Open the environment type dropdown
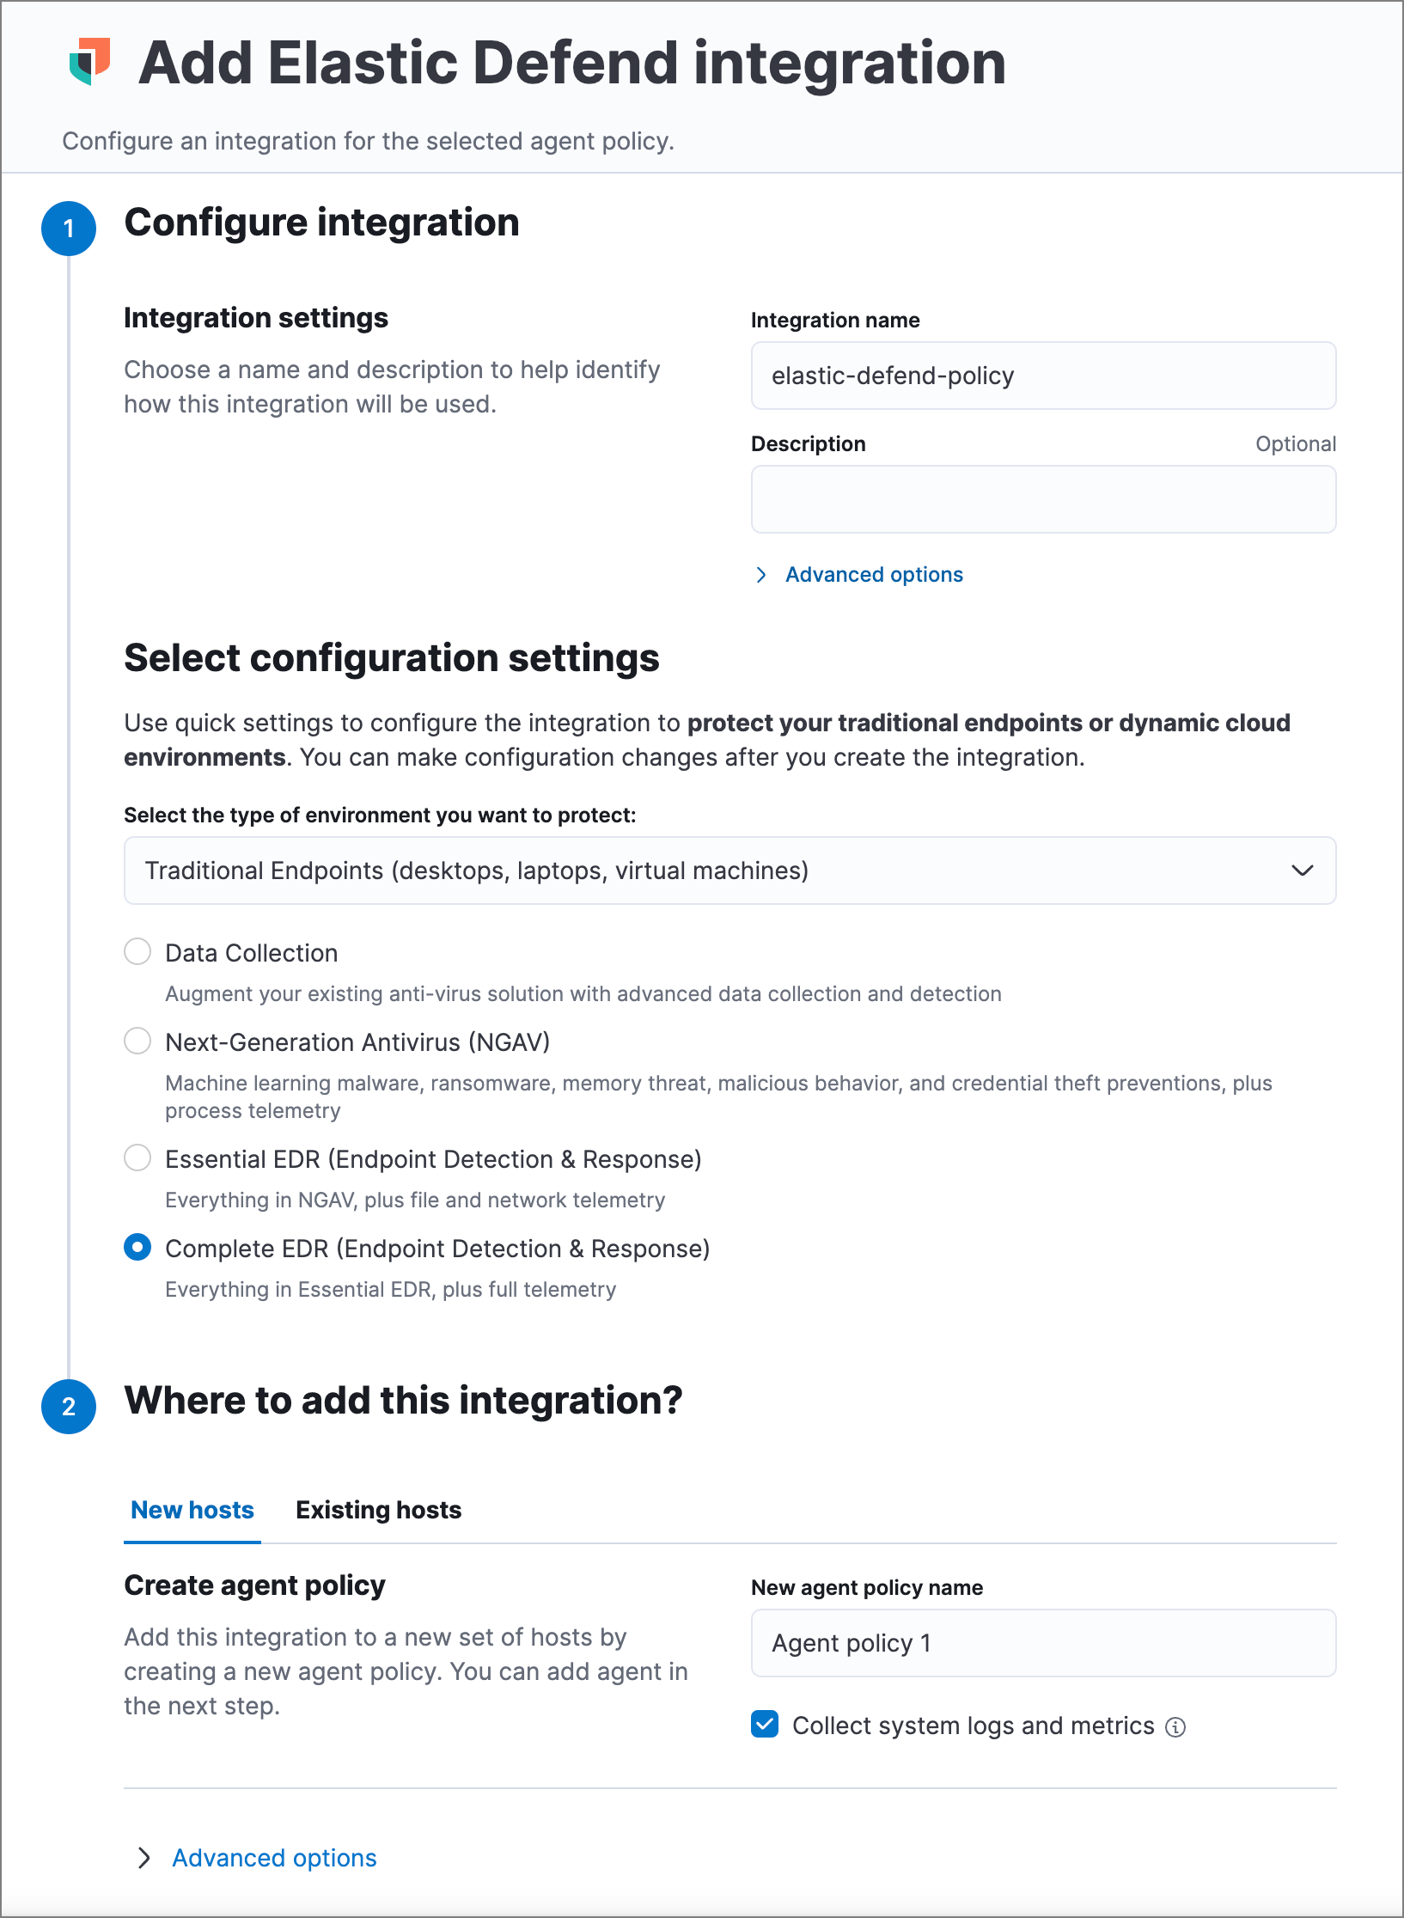The height and width of the screenshot is (1918, 1404). [x=1303, y=870]
